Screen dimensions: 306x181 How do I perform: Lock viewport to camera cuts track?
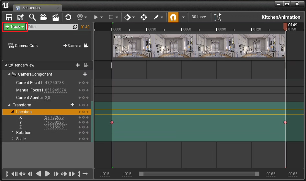86,46
